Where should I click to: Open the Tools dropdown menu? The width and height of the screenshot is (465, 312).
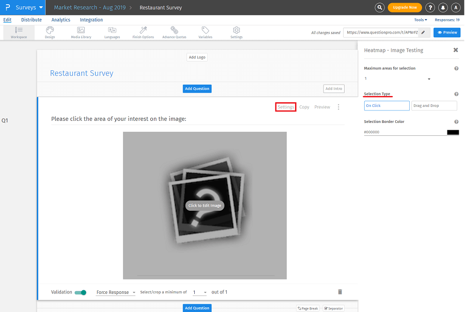click(421, 20)
